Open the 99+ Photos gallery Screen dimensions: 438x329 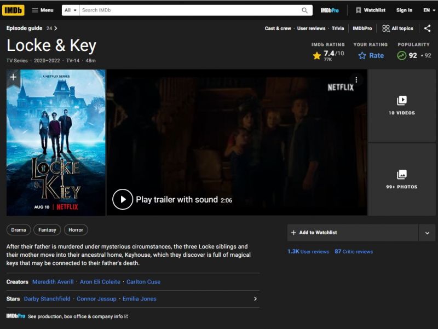click(x=402, y=180)
